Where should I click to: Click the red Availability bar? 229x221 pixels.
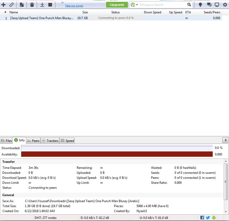[117, 154]
